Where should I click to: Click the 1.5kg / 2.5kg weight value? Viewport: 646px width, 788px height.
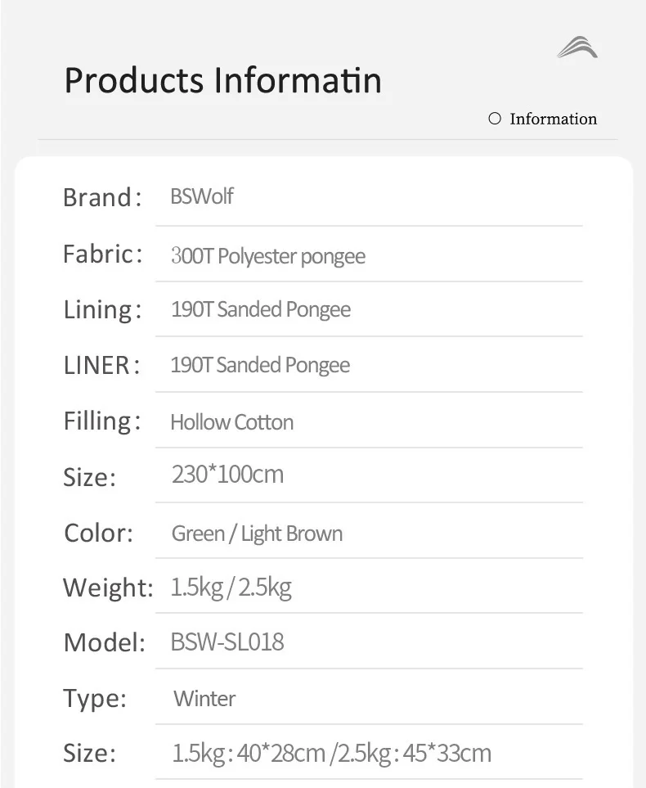pyautogui.click(x=231, y=588)
